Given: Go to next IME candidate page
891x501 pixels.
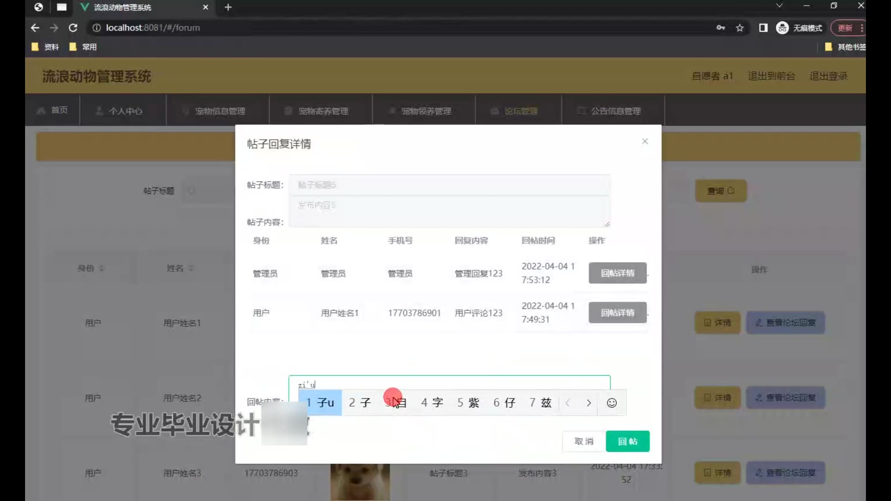Looking at the screenshot, I should [588, 403].
